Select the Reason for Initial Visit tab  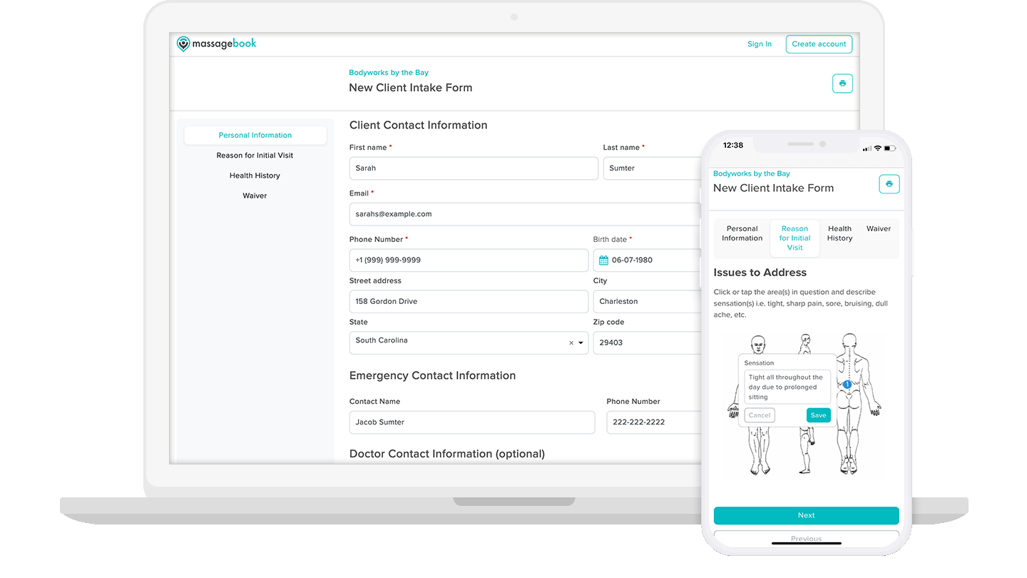[794, 238]
